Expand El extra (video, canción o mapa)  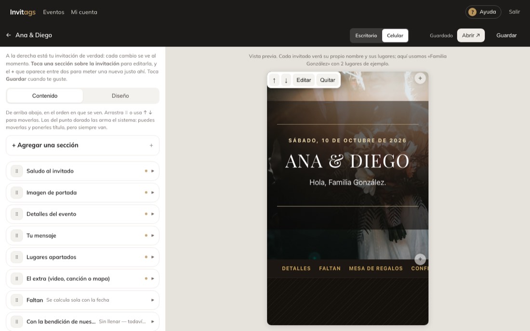point(152,278)
